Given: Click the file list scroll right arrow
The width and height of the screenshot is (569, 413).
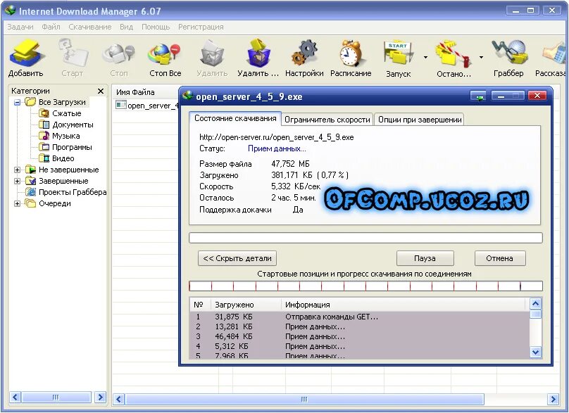Looking at the screenshot, I should coord(553,399).
